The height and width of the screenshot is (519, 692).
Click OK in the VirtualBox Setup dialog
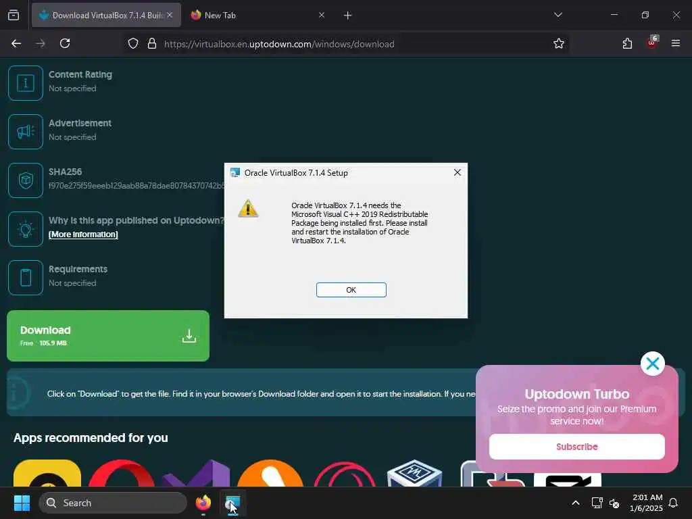click(x=351, y=290)
